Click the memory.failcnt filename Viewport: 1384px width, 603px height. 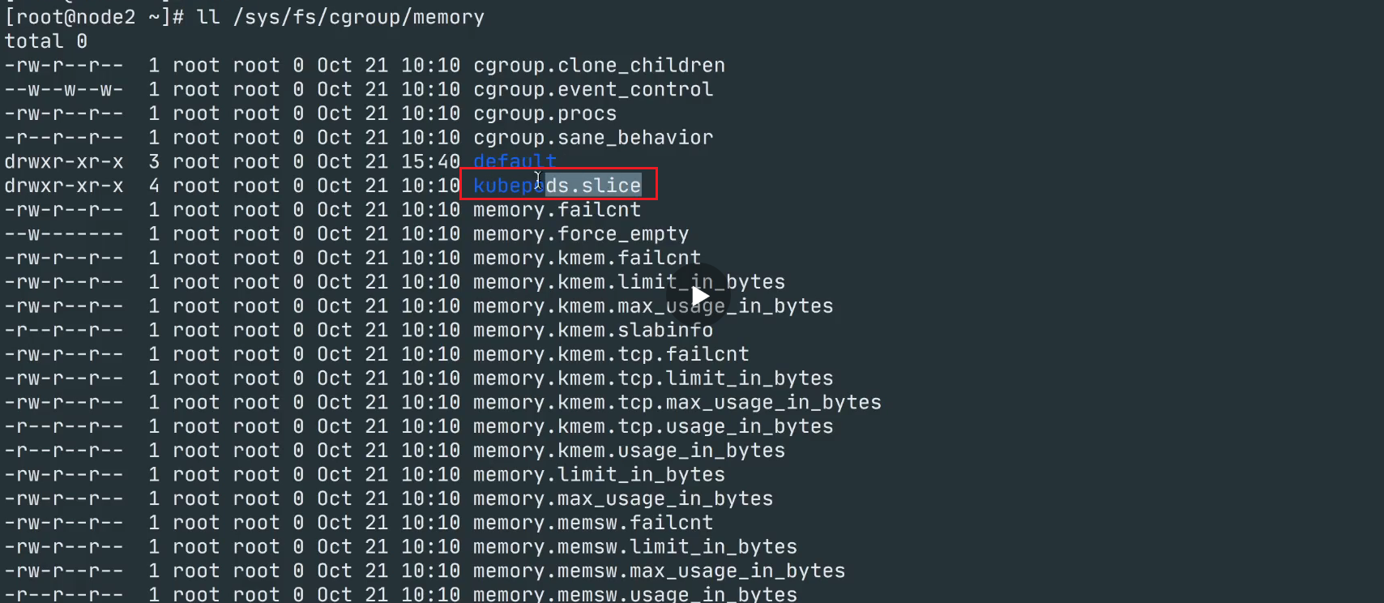coord(557,210)
